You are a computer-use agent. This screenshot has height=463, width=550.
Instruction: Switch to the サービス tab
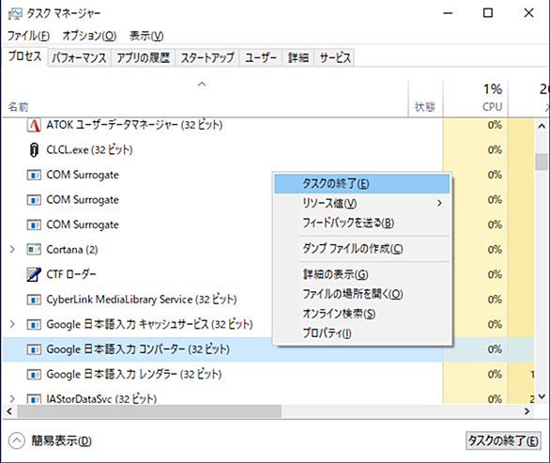335,57
